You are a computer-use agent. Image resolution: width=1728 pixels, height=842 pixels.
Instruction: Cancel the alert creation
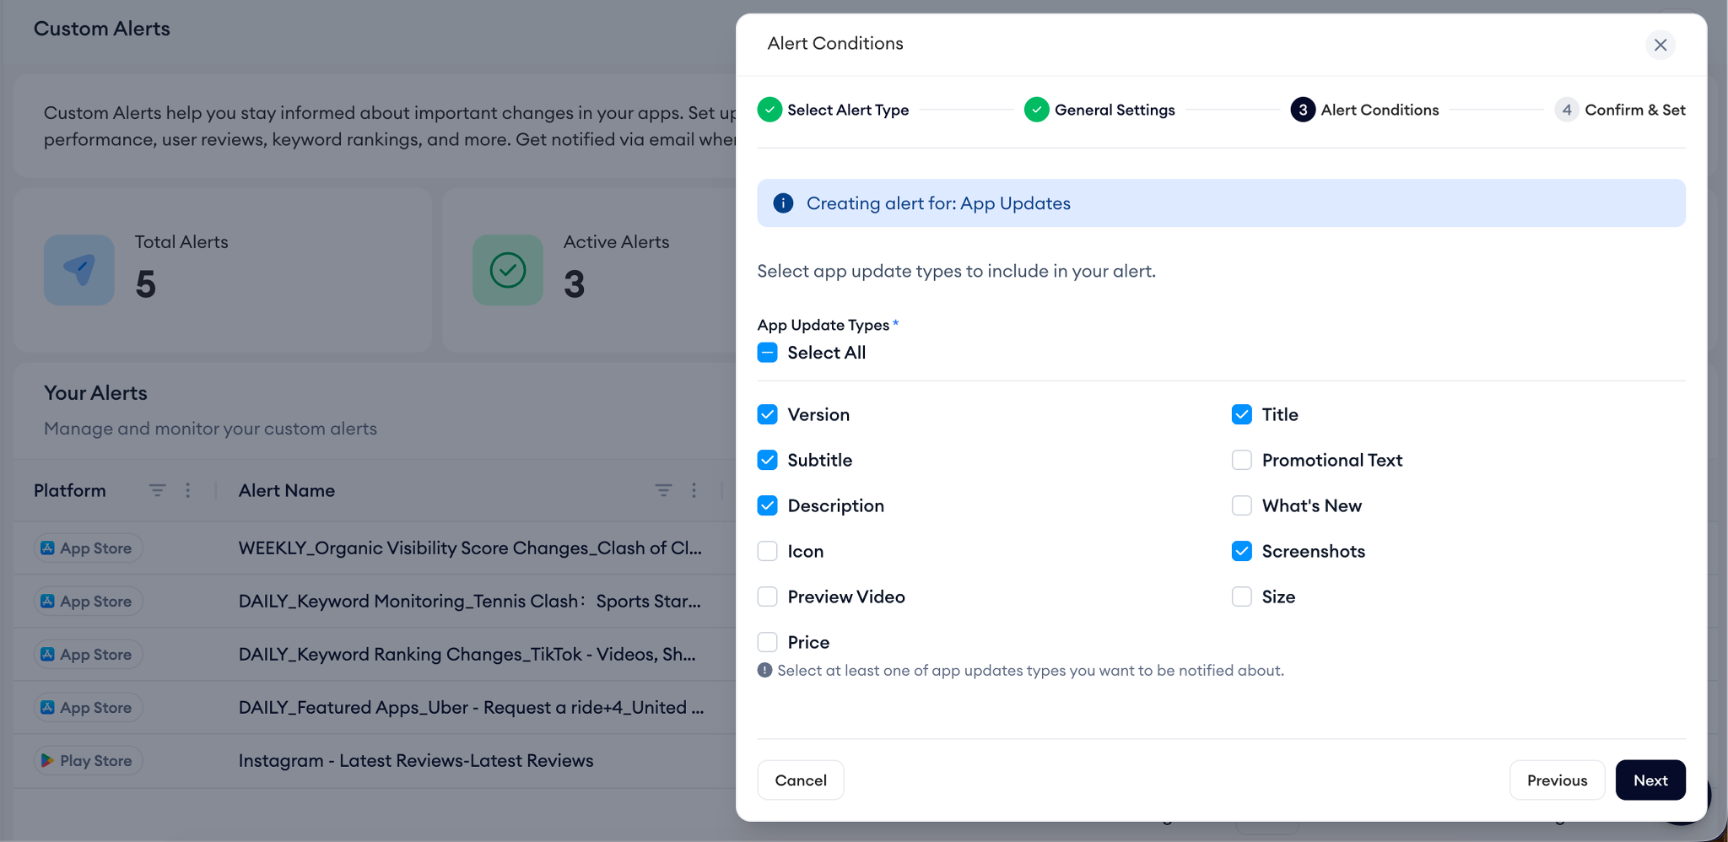(x=800, y=780)
